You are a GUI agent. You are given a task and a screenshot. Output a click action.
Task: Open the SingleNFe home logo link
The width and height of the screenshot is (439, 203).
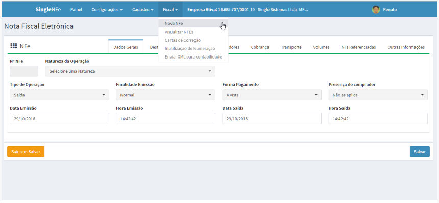coord(48,10)
